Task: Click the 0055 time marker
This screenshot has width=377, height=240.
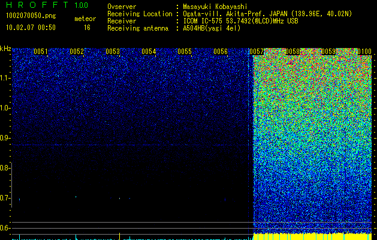Action: click(185, 52)
